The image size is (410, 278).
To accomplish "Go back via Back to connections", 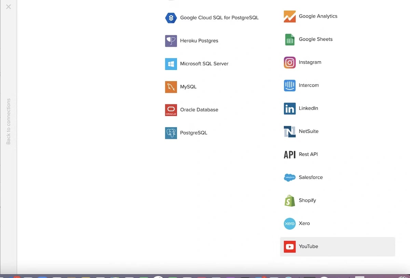I will (x=9, y=121).
